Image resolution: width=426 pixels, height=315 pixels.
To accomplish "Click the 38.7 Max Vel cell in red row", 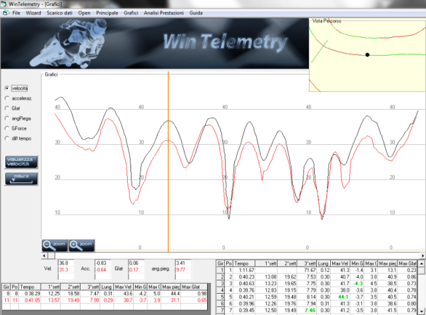I will click(124, 300).
